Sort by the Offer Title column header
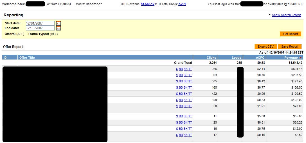306x143 pixels. coord(105,57)
